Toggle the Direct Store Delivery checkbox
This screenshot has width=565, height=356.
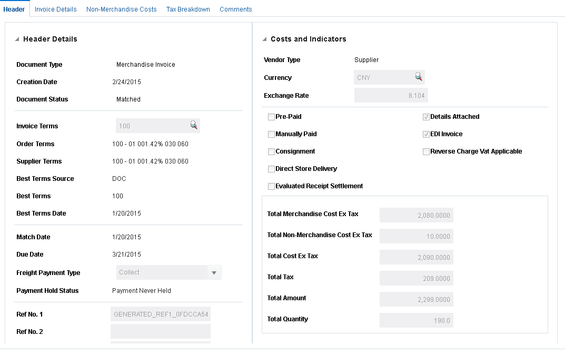coord(271,169)
